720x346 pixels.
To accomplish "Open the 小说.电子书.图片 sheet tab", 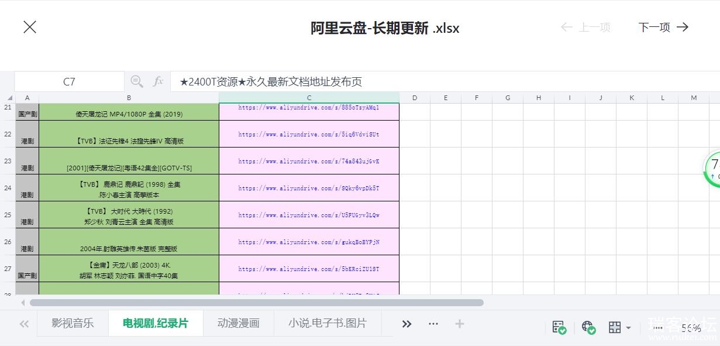I will coord(328,323).
